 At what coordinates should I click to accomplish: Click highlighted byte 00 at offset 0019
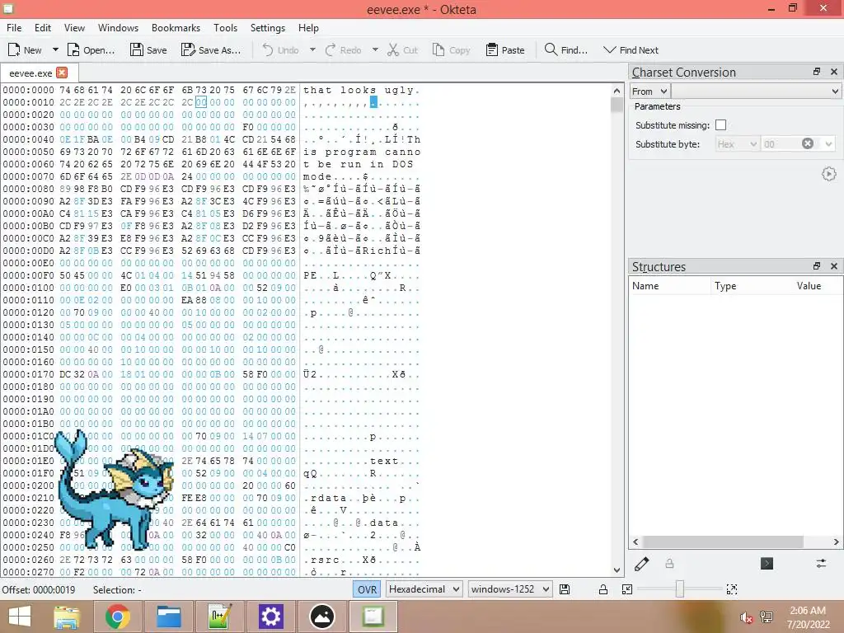coord(201,102)
